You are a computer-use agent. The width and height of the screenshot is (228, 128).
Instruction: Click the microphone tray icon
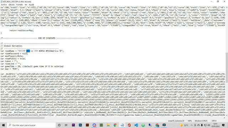coord(202,125)
